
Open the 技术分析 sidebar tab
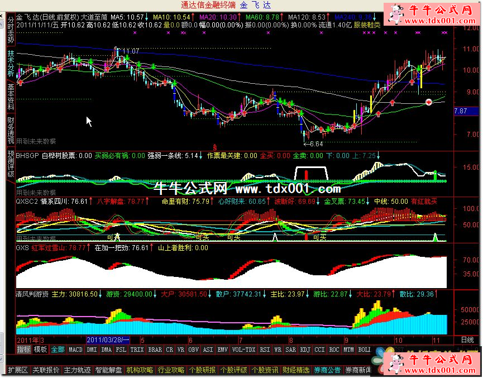point(11,65)
